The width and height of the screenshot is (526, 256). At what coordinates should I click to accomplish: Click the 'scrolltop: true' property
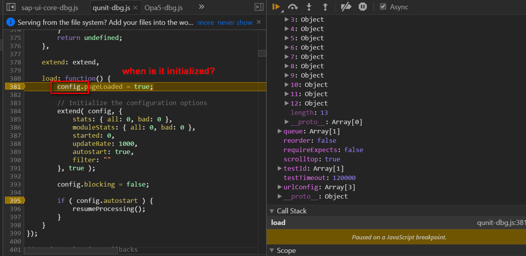point(312,159)
